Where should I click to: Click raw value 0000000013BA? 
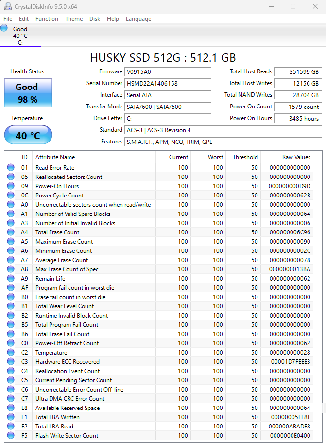pyautogui.click(x=290, y=269)
